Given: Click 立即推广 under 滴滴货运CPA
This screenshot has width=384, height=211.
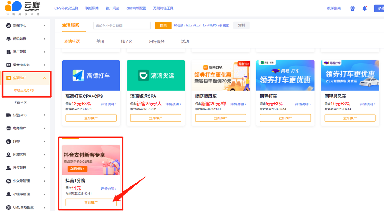Looking at the screenshot, I should (x=156, y=118).
